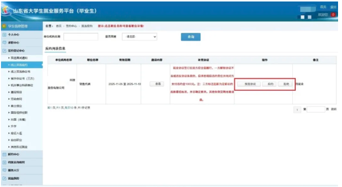Click the 预览协议 button
The image size is (342, 187).
coord(249,84)
